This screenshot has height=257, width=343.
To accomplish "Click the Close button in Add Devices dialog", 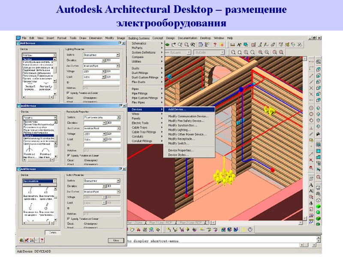I will click(x=116, y=240).
